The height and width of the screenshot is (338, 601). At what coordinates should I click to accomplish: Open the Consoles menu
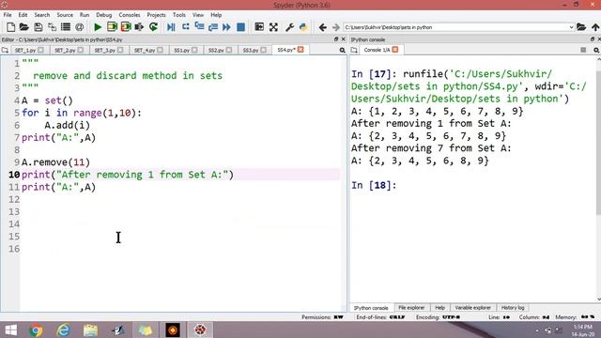tap(130, 15)
